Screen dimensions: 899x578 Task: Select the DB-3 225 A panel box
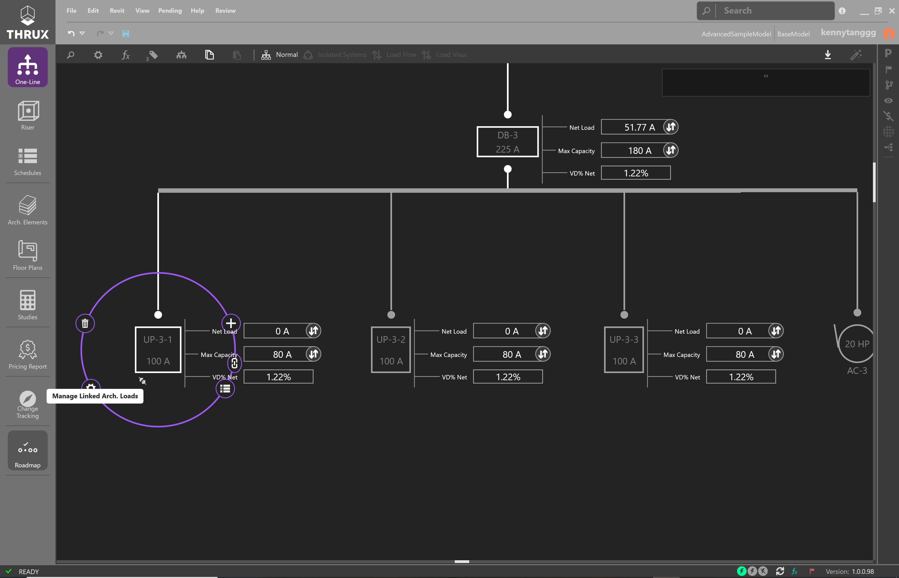pos(507,141)
